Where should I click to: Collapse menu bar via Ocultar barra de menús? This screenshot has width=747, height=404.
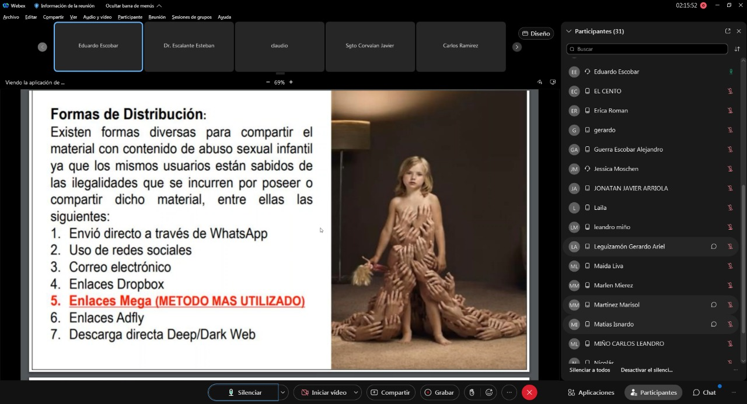134,5
